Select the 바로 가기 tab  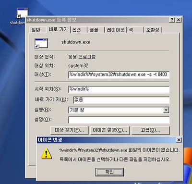tap(59, 29)
